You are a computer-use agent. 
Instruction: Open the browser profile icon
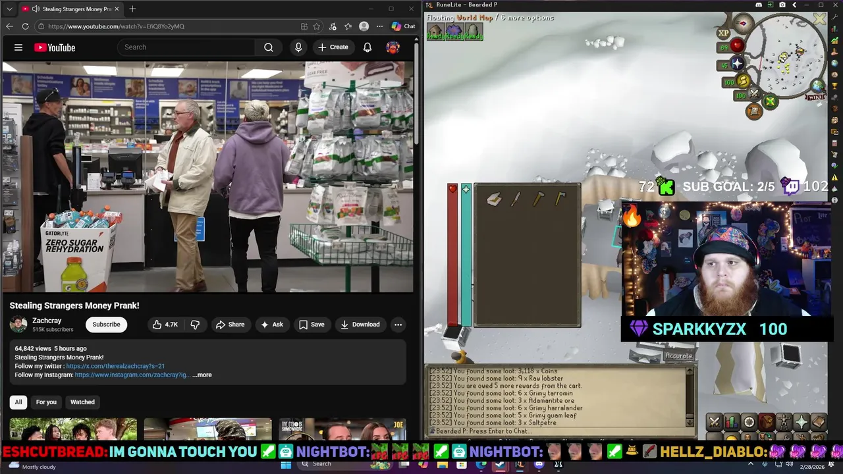(364, 26)
